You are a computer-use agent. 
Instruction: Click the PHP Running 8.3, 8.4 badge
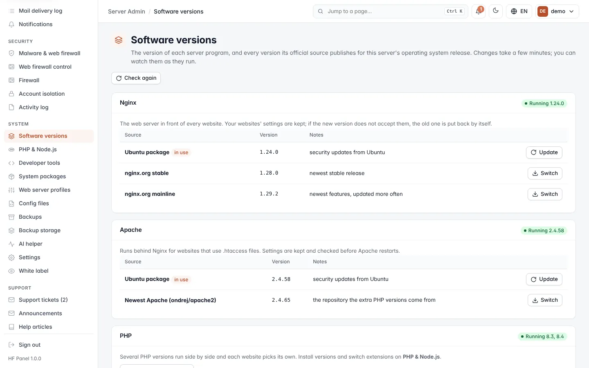542,337
